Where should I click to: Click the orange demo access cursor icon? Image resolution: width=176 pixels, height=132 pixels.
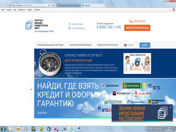(131, 21)
